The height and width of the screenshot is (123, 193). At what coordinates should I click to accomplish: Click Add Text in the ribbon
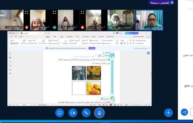(32, 40)
